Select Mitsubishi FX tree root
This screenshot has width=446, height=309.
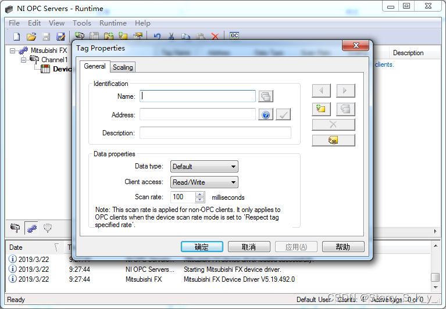click(x=49, y=51)
